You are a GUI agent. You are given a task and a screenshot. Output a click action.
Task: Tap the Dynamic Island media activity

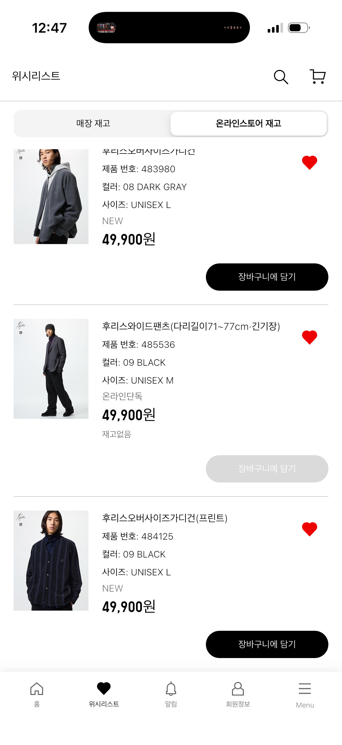[x=169, y=28]
